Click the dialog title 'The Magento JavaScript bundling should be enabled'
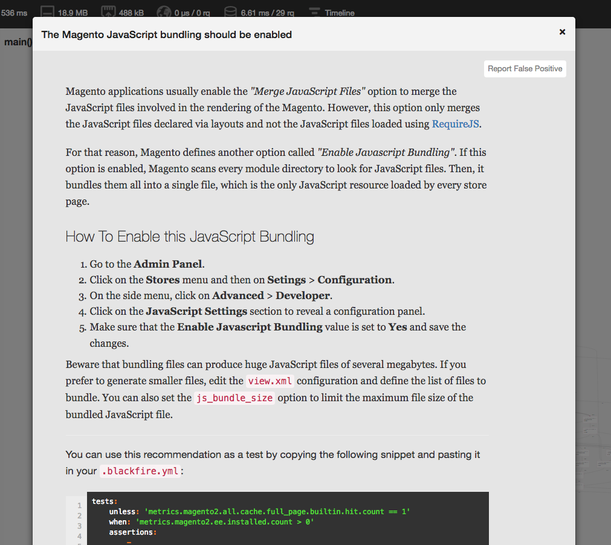 tap(166, 34)
